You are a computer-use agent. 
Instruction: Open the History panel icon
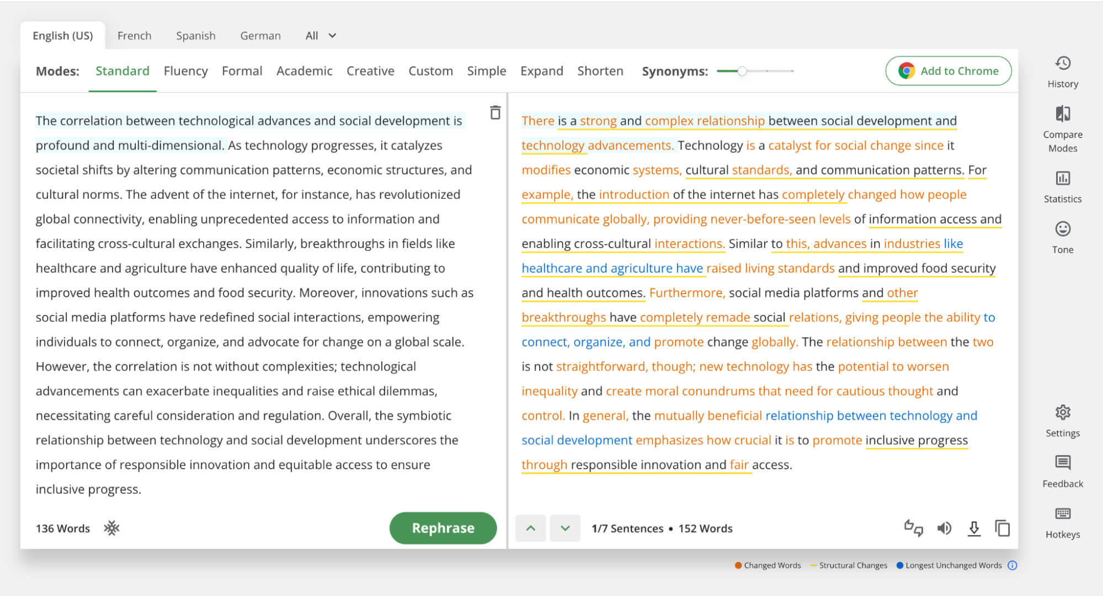pos(1063,64)
